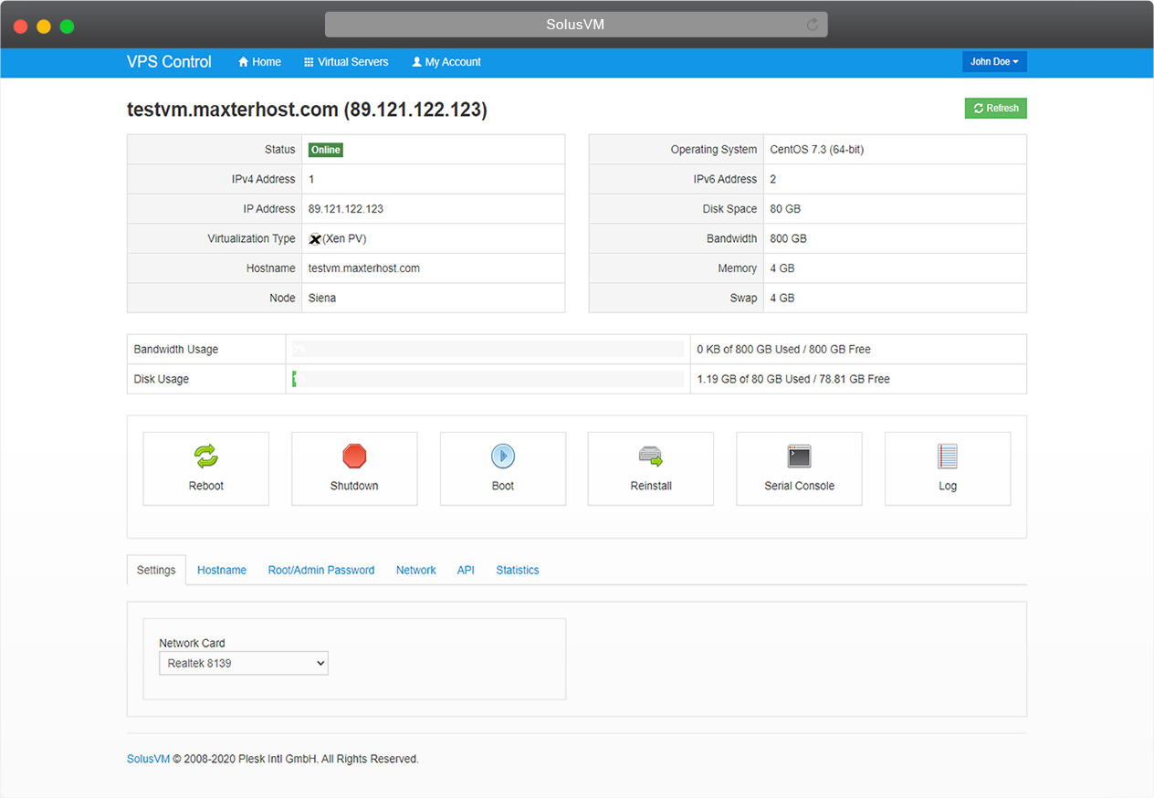Image resolution: width=1154 pixels, height=798 pixels.
Task: Switch to the Hostname tab
Action: (x=221, y=570)
